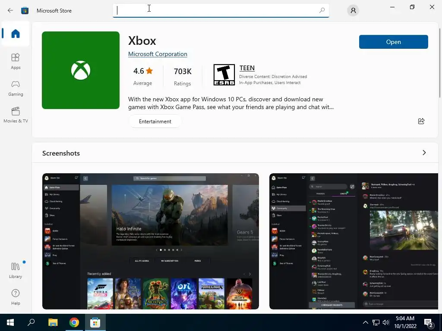Image resolution: width=442 pixels, height=331 pixels.
Task: Open Movies & TV section
Action: (x=16, y=115)
